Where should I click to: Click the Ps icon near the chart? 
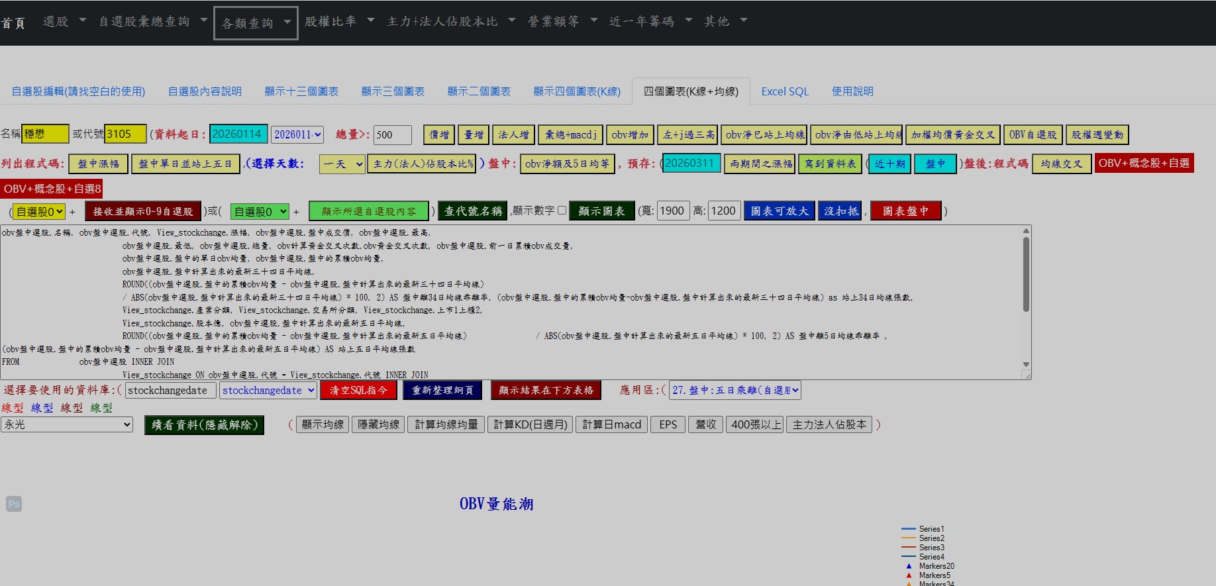tap(14, 504)
